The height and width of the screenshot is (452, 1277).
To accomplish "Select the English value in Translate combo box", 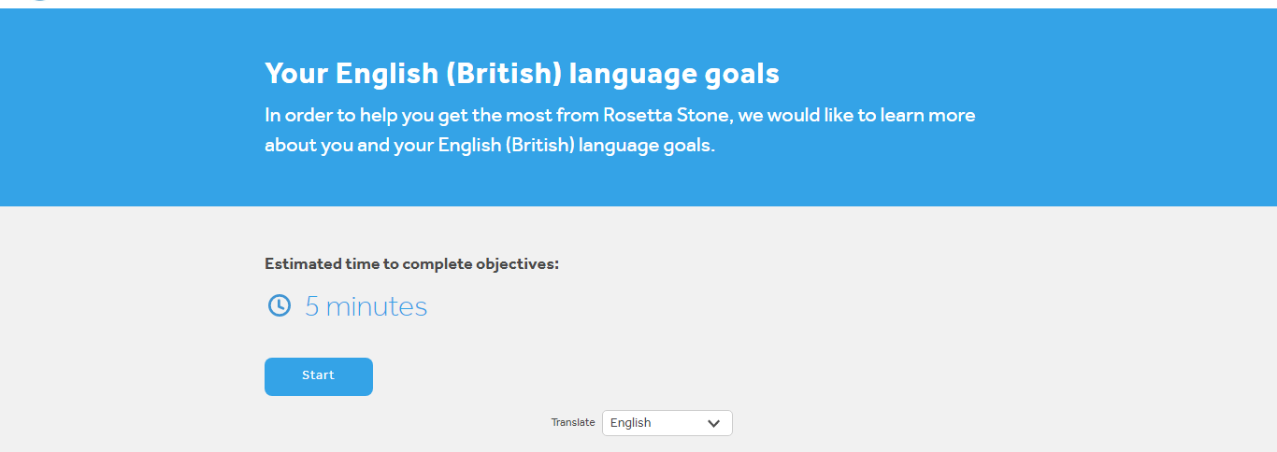I will pos(631,423).
